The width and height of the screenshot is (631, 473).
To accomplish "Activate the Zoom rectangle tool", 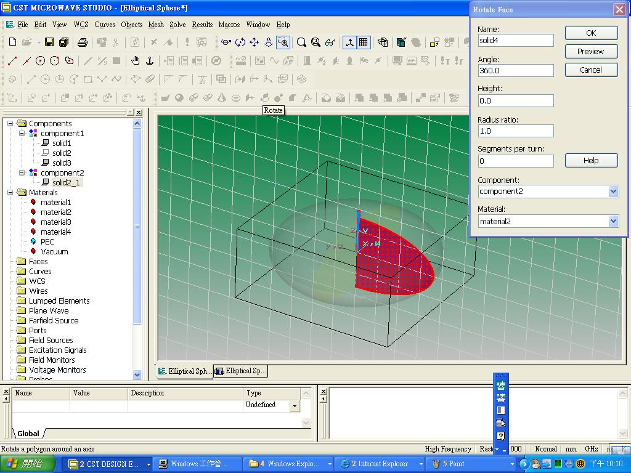I will click(283, 42).
